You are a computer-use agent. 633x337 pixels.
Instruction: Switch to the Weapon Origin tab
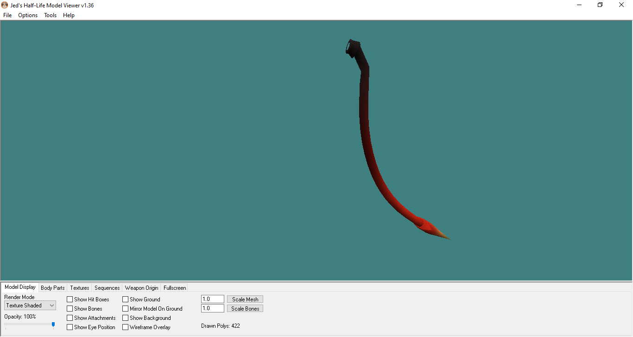click(x=142, y=288)
